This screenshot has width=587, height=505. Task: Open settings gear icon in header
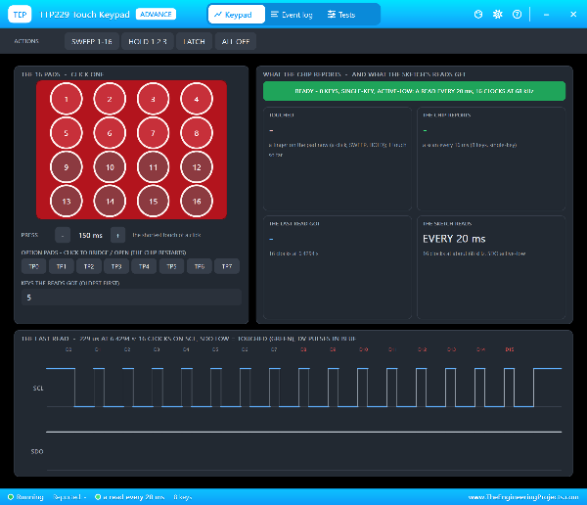[498, 15]
